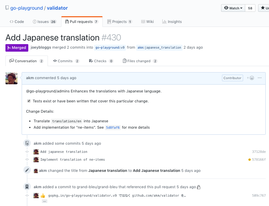Click the Projects board icon
The image size is (269, 206).
[x=109, y=22]
